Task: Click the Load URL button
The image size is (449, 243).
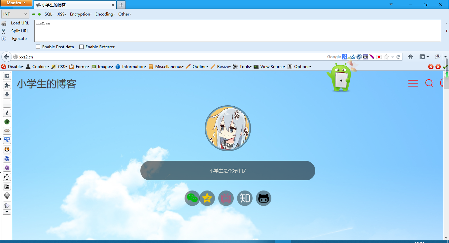Action: coord(20,23)
